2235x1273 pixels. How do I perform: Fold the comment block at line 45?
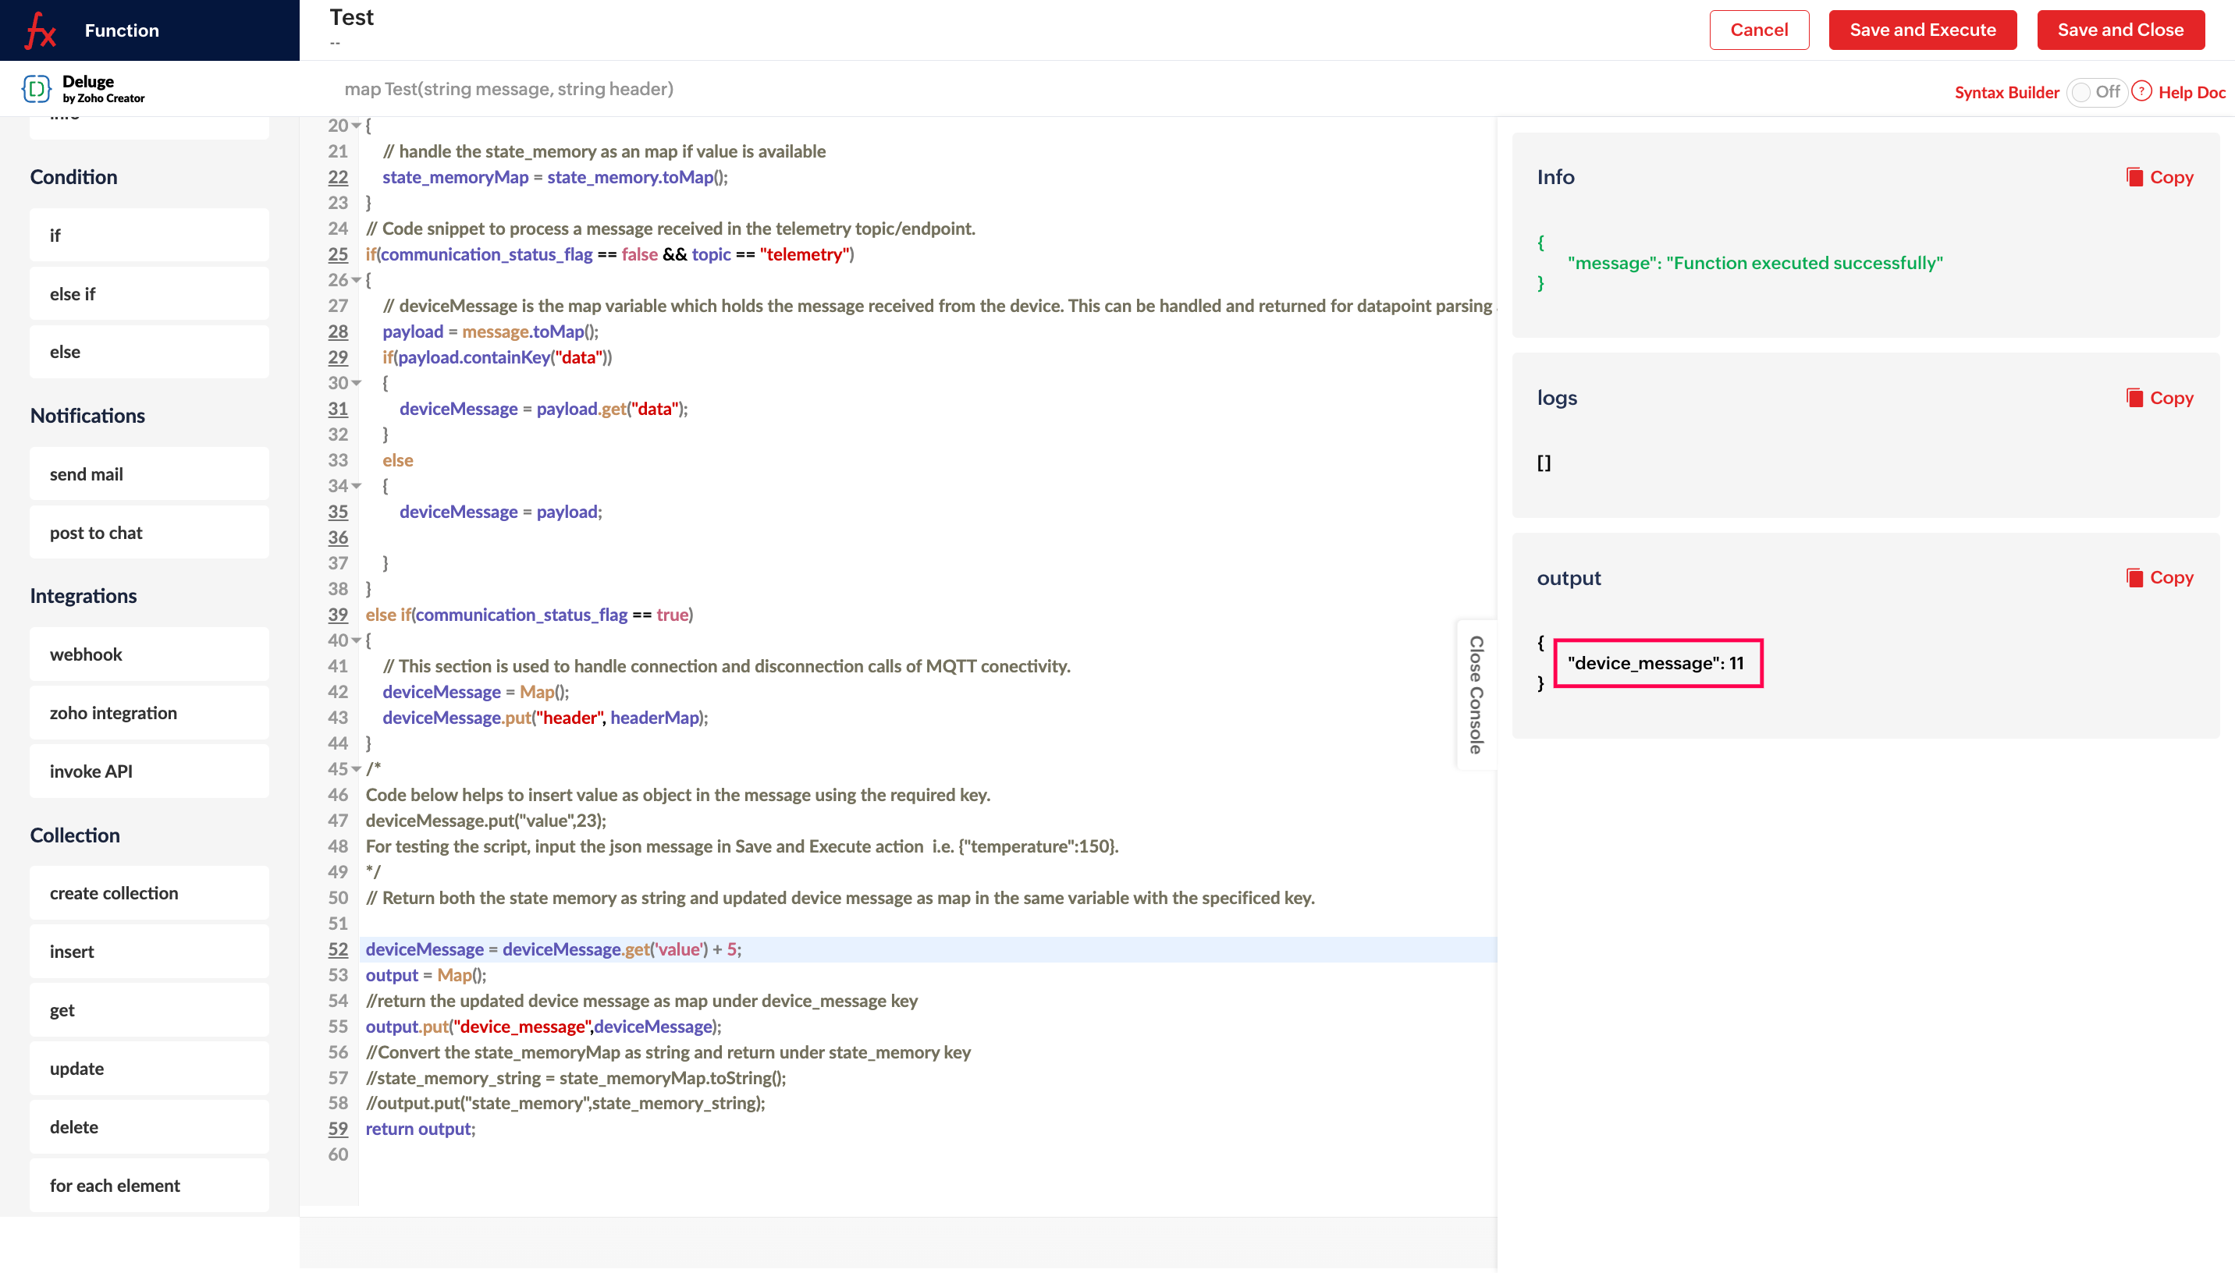357,769
